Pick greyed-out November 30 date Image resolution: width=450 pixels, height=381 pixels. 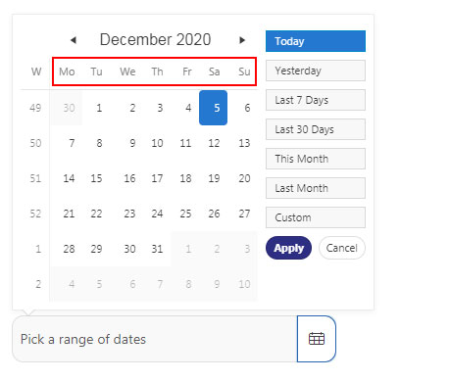(x=69, y=108)
